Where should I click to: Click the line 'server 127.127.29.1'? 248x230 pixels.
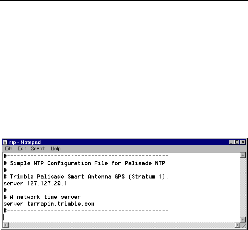[x=35, y=183]
